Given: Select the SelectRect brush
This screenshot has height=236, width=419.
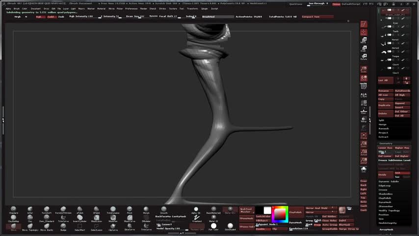Looking at the screenshot, I should [x=79, y=227].
